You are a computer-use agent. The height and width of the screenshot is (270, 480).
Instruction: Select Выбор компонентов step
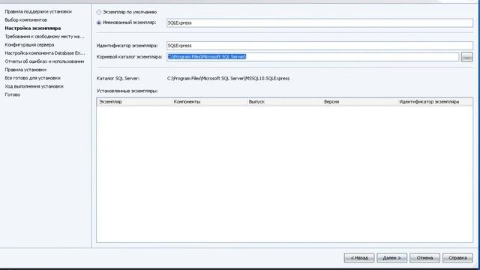pos(26,20)
